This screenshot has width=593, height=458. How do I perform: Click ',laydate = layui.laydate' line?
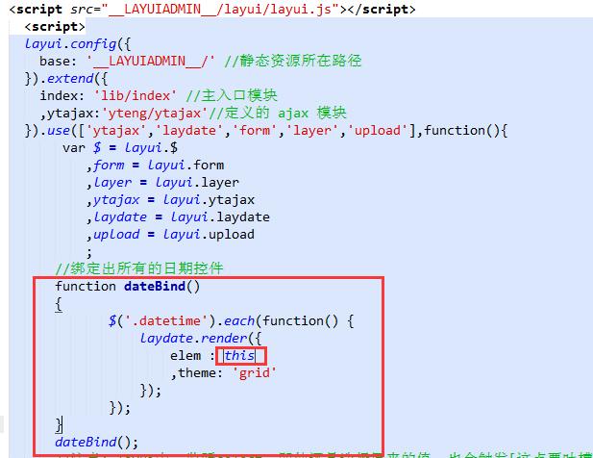click(178, 216)
